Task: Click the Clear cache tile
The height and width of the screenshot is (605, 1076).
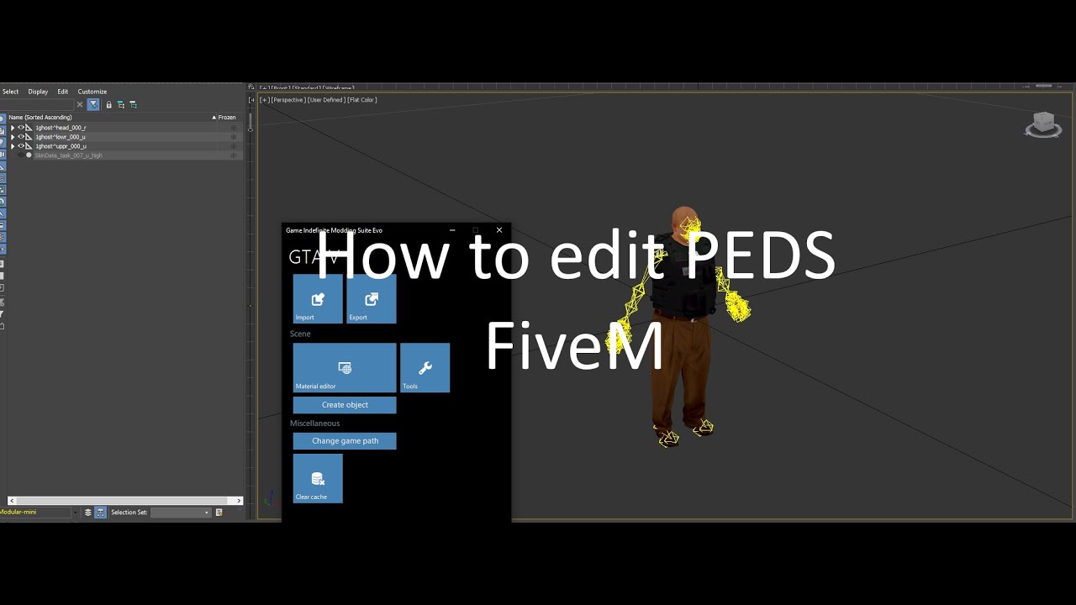Action: point(318,479)
